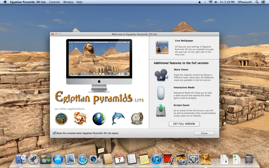This screenshot has height=168, width=269.
Task: Open Mail stamp icon in Dock
Action: pyautogui.click(x=70, y=159)
